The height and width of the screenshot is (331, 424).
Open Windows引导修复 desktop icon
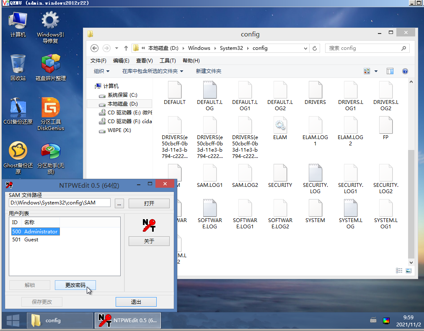click(x=50, y=27)
